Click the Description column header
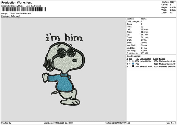This screenshot has width=177, height=125. [145, 58]
